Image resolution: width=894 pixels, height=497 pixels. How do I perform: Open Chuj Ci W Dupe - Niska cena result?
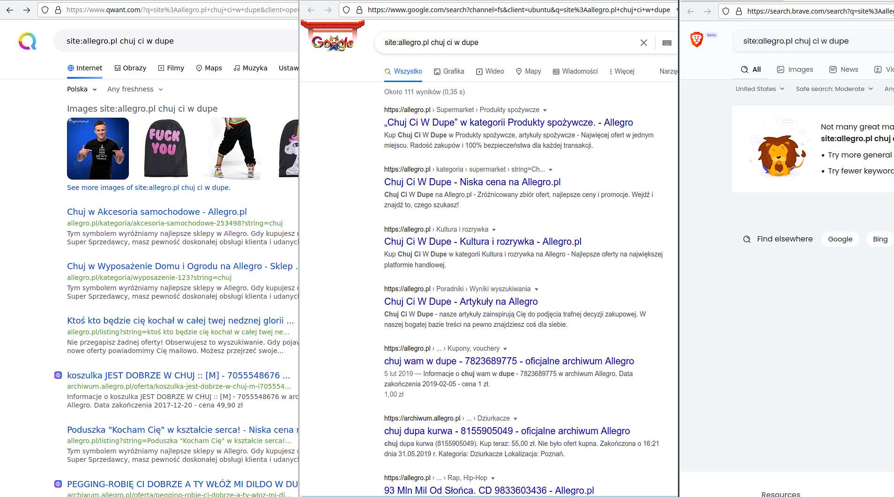(472, 182)
